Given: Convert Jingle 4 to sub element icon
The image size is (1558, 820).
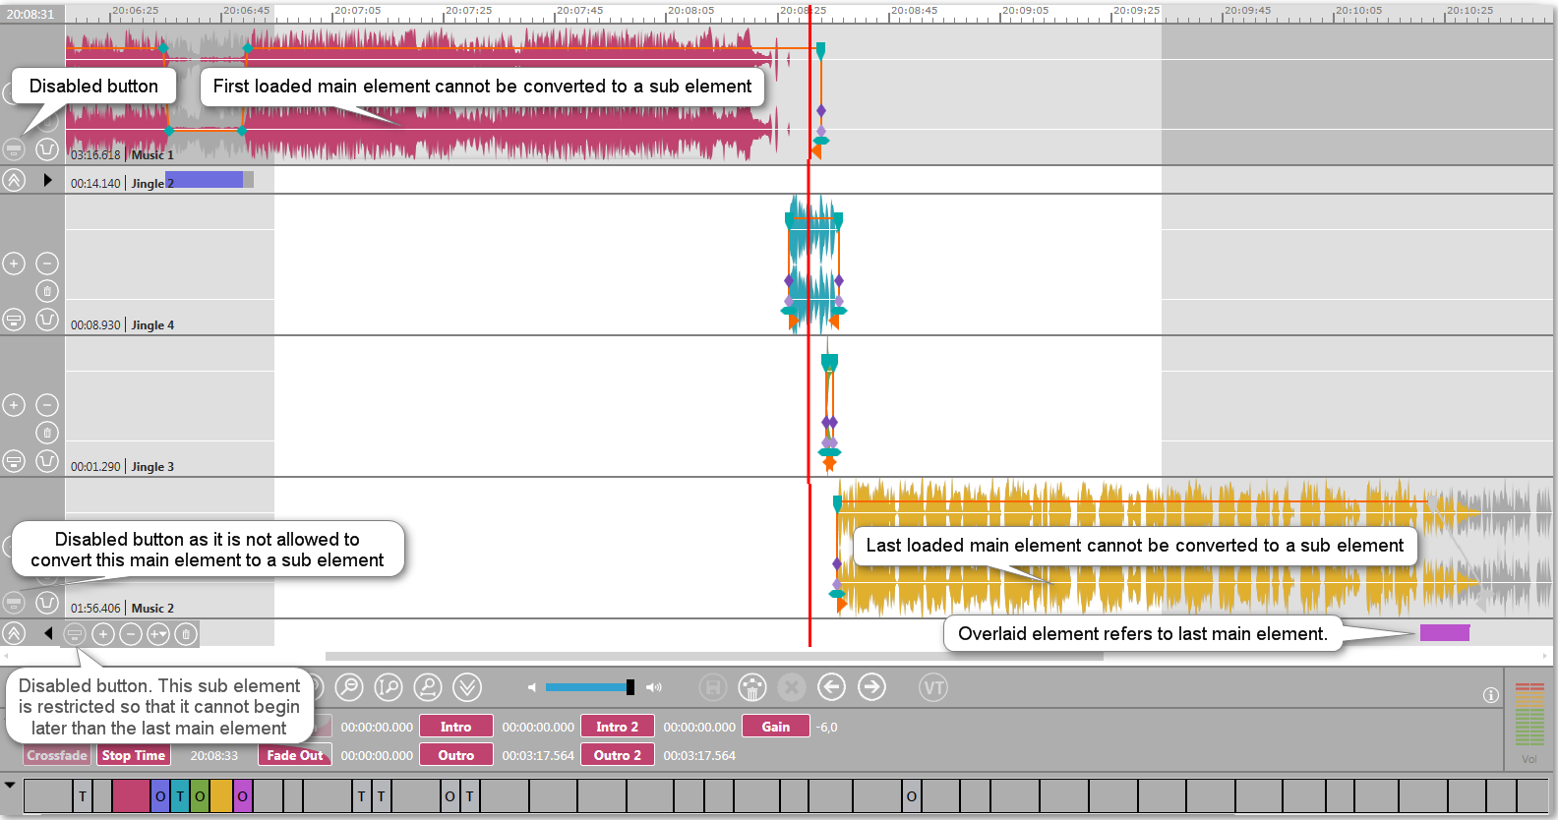Looking at the screenshot, I should click(14, 320).
